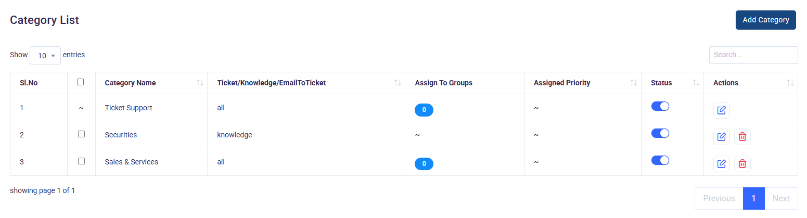Screen dimensions: 807x218
Task: Delete the Sales & Services category
Action: pos(742,164)
